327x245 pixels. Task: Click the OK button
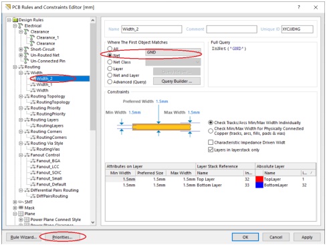tap(245, 237)
